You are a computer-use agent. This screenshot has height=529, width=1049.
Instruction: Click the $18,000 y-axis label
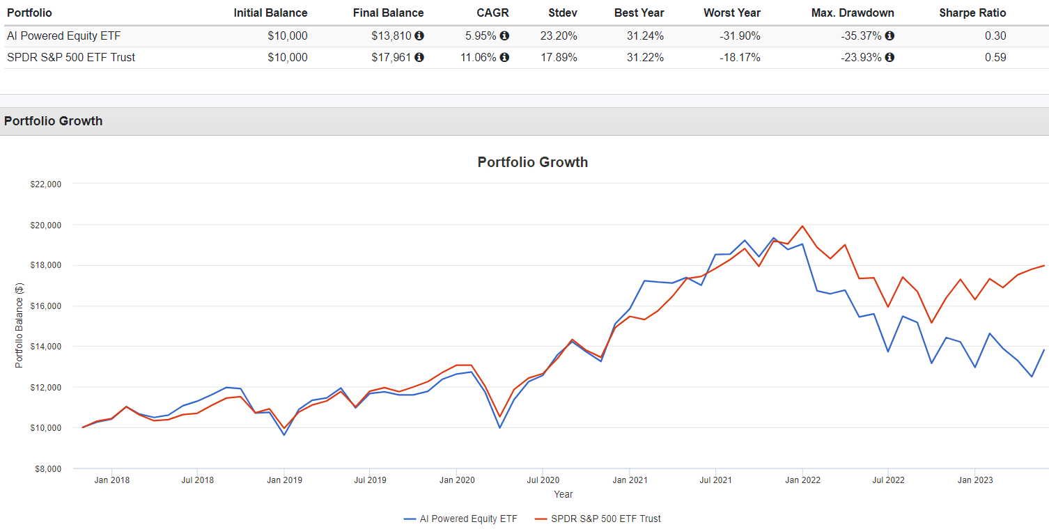tap(47, 266)
